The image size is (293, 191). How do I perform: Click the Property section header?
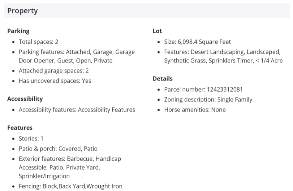[22, 11]
